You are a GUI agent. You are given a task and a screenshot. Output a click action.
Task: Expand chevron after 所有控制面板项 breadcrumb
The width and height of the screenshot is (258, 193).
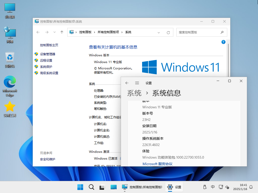(x=122, y=32)
